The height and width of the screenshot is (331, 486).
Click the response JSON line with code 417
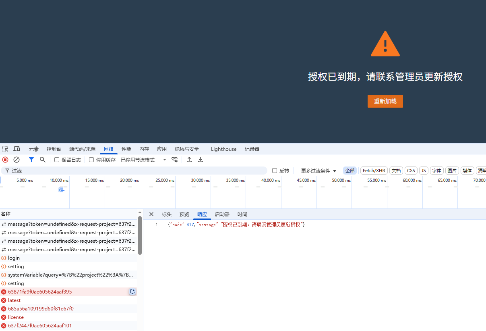tap(236, 225)
